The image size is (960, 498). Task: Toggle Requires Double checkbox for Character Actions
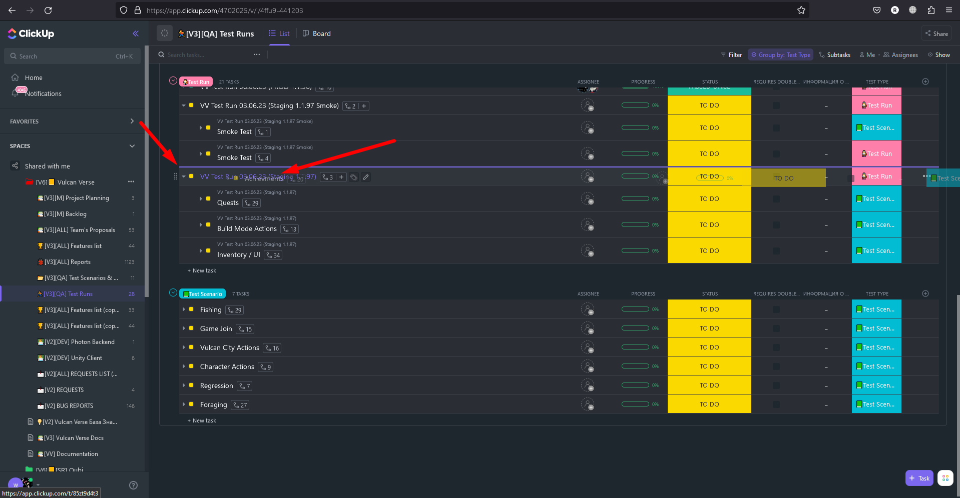776,366
